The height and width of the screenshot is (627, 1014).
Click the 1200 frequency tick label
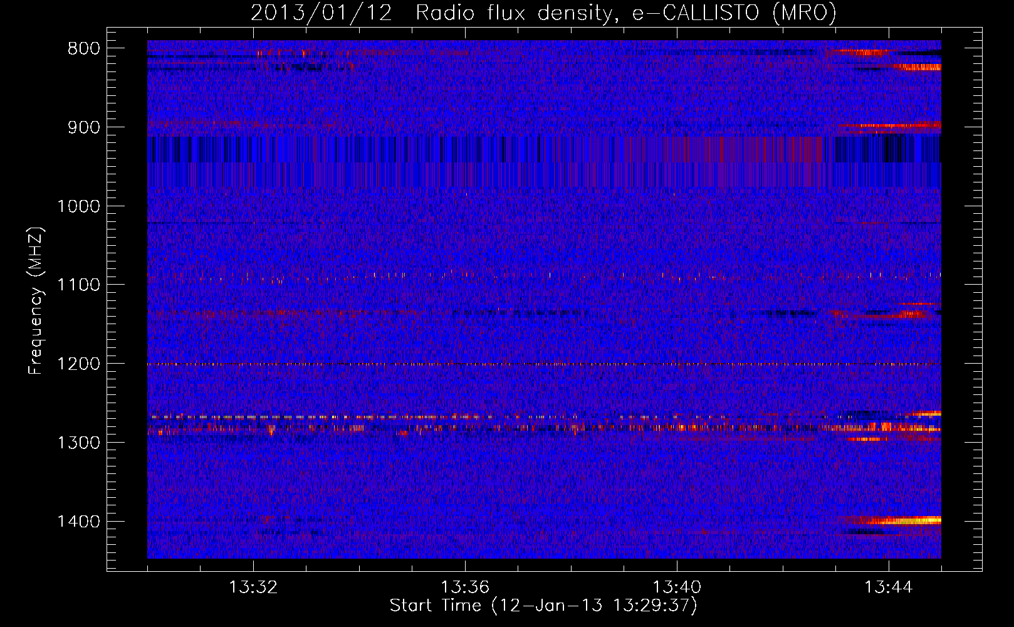coord(78,364)
